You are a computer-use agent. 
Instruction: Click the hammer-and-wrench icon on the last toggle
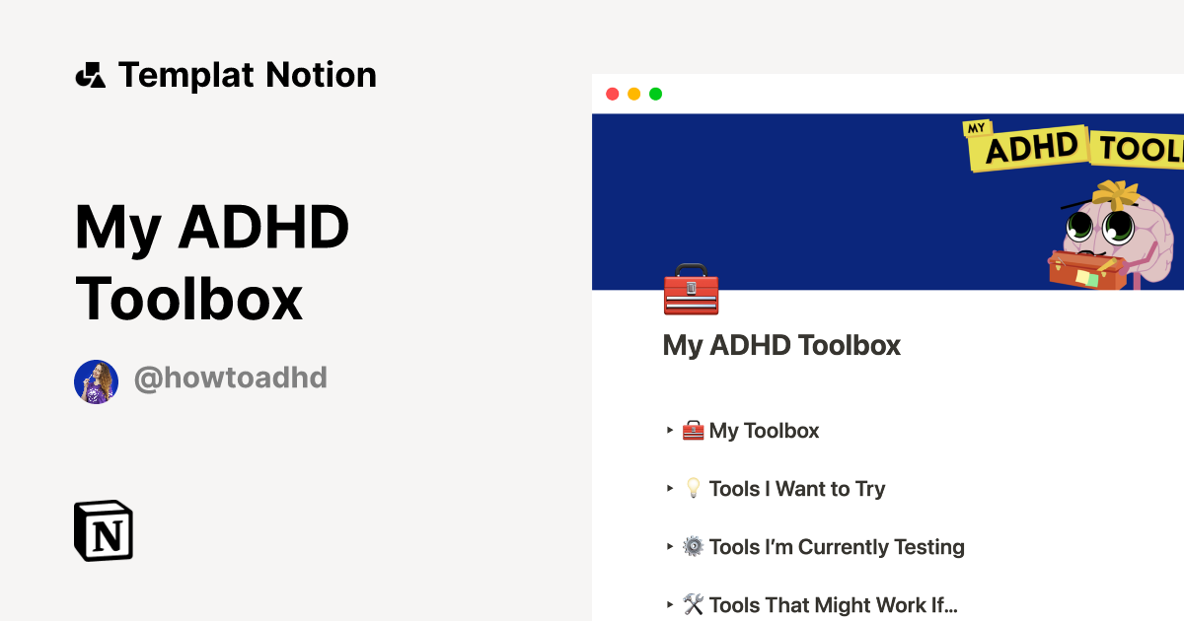pyautogui.click(x=694, y=603)
